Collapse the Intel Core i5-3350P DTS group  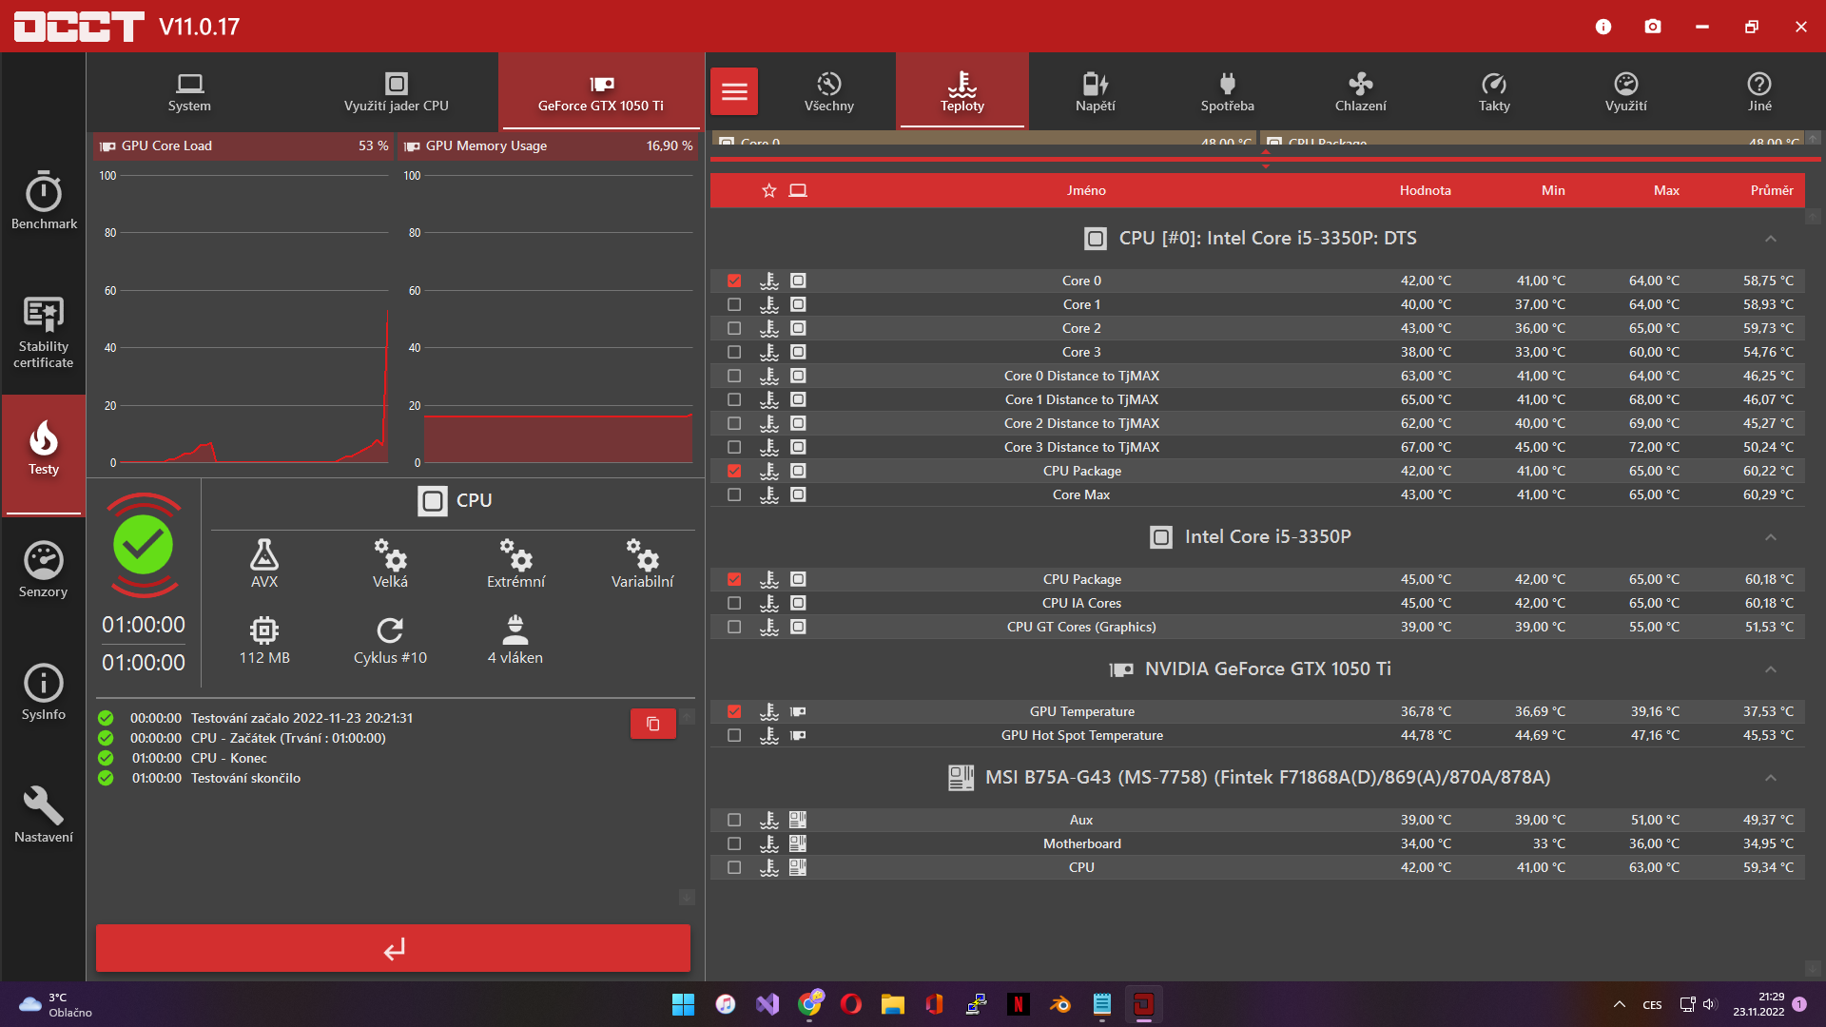pyautogui.click(x=1770, y=239)
